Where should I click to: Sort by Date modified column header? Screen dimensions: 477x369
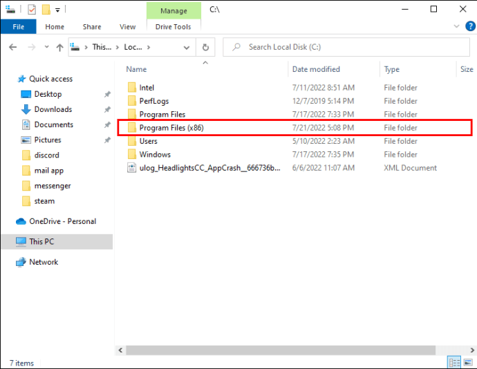point(316,69)
